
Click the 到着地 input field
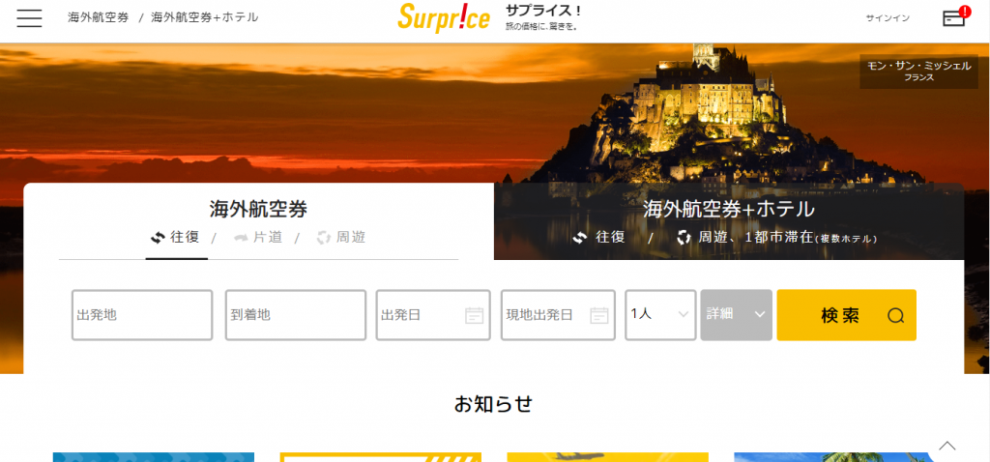coord(296,315)
